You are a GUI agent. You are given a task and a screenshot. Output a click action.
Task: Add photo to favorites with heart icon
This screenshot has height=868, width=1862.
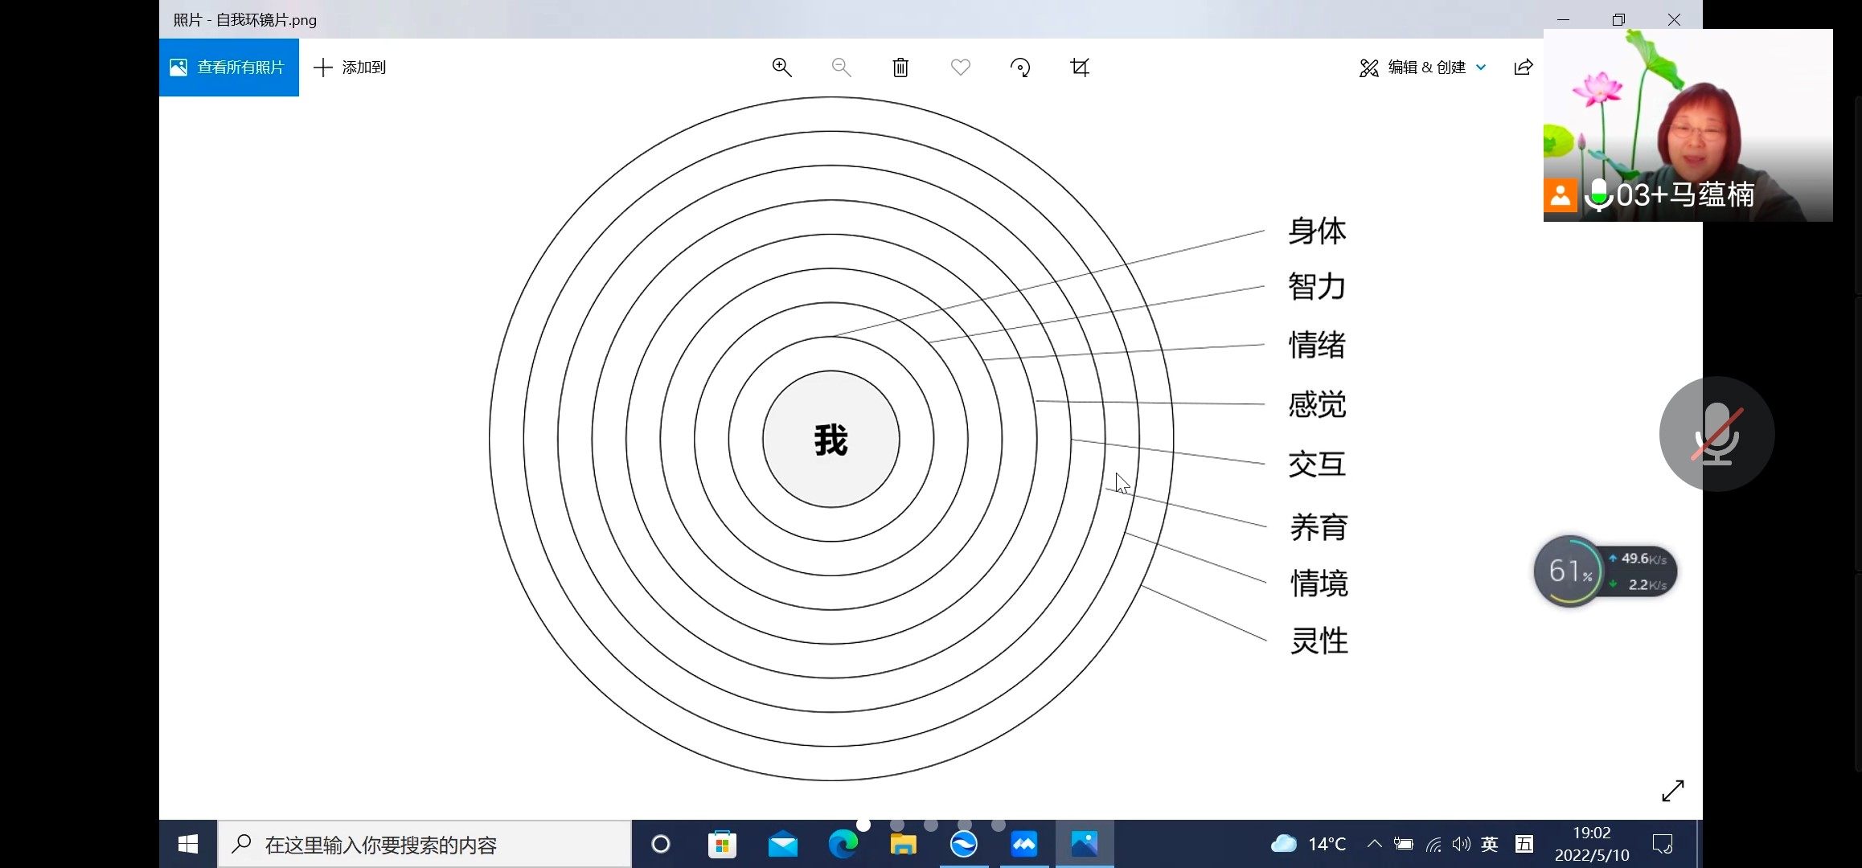[960, 68]
